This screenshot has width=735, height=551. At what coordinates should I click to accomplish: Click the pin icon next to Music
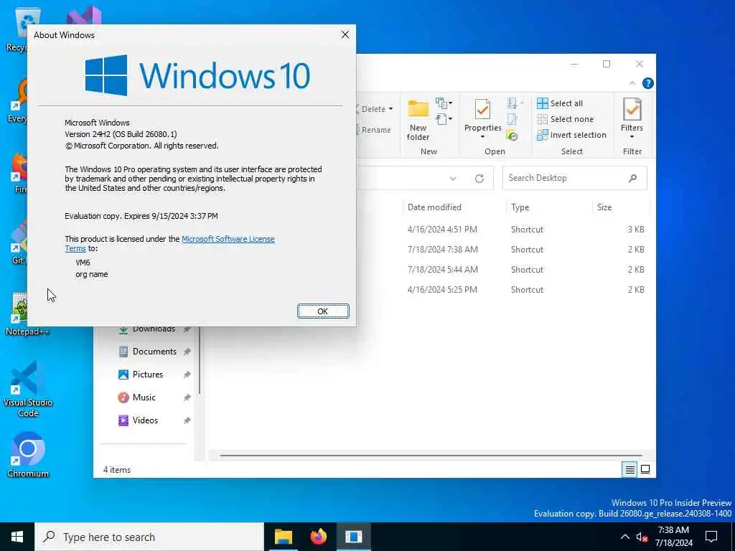point(187,397)
